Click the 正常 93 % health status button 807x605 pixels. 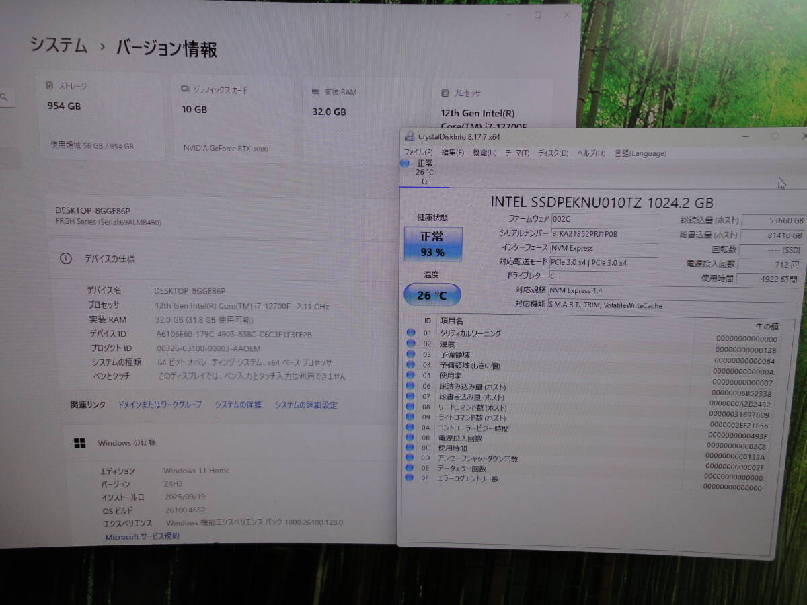click(x=432, y=245)
